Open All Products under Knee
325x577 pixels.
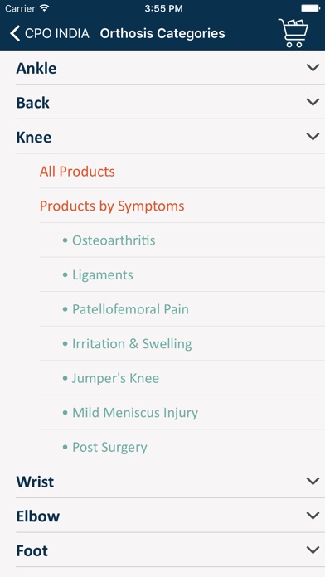click(x=77, y=172)
